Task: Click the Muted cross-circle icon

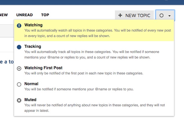Action: (19, 100)
